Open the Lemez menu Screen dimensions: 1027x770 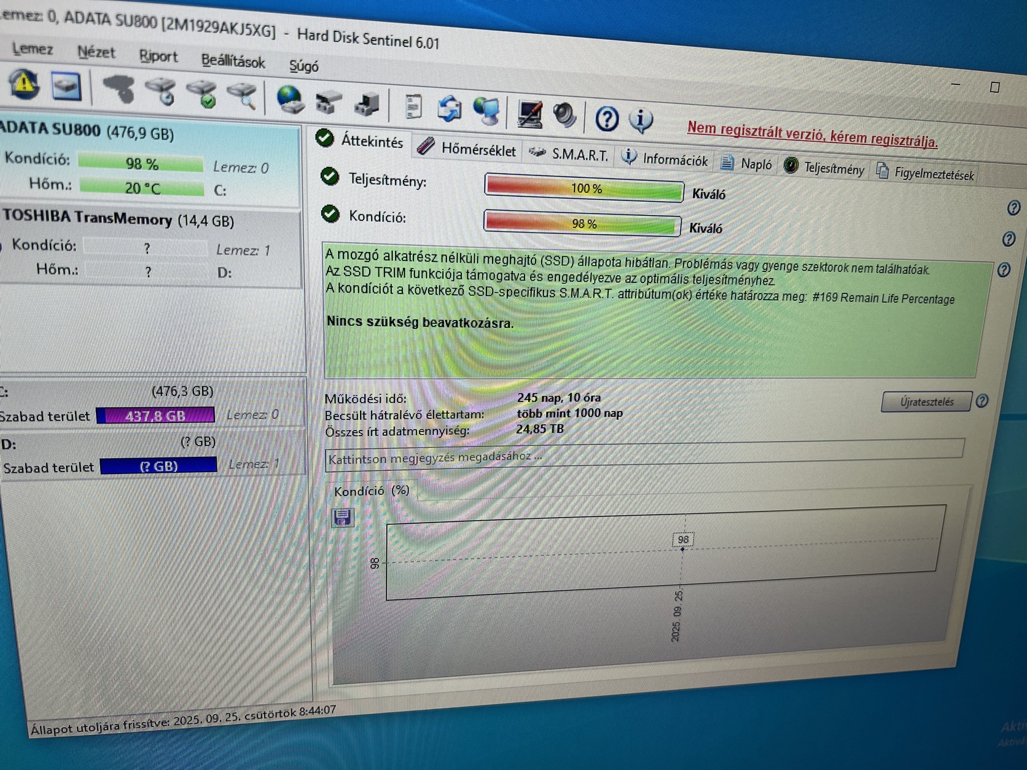(x=33, y=49)
